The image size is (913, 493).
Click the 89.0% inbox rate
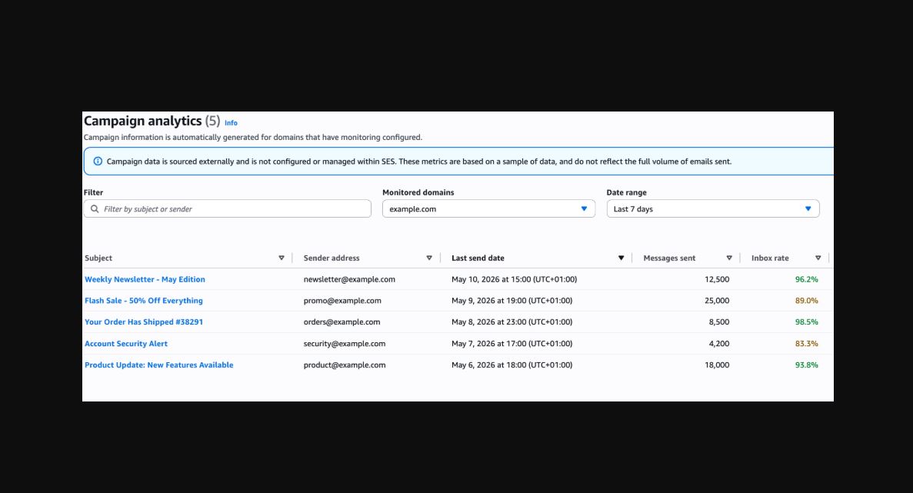806,301
